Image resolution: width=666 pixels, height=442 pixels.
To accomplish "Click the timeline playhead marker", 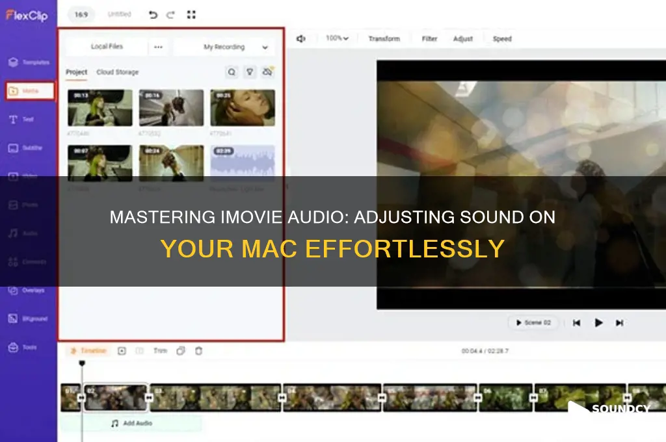I will point(82,363).
